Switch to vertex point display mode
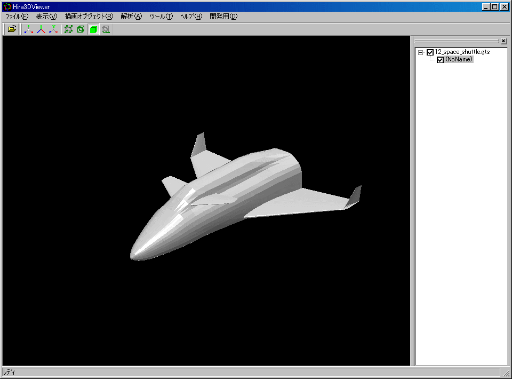Viewport: 512px width, 379px height. 68,29
